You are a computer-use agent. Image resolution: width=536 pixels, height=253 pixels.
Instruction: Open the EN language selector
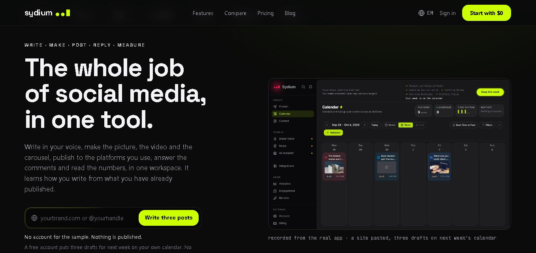(426, 13)
